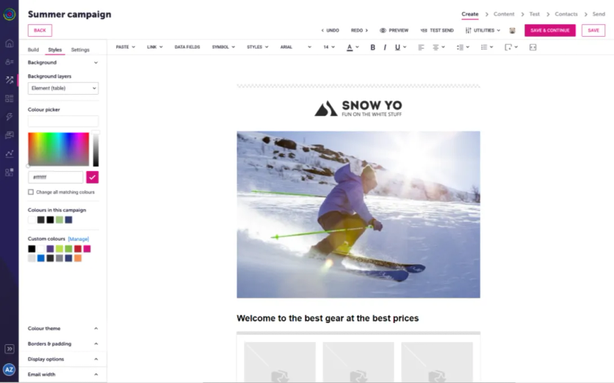Select the campaign wand icon in sidebar
614x383 pixels.
[x=10, y=80]
